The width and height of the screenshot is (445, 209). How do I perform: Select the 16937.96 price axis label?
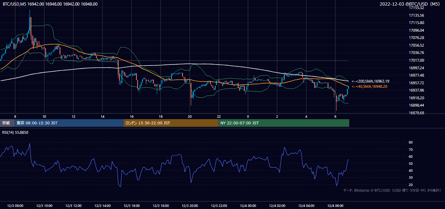pyautogui.click(x=416, y=90)
